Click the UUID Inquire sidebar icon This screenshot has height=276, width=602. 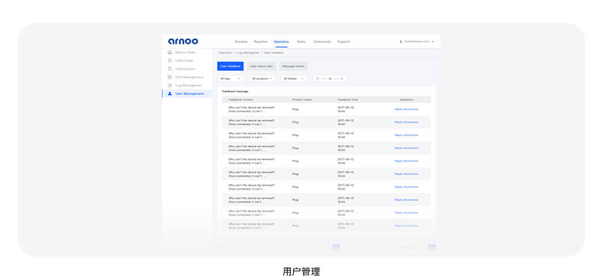point(170,69)
